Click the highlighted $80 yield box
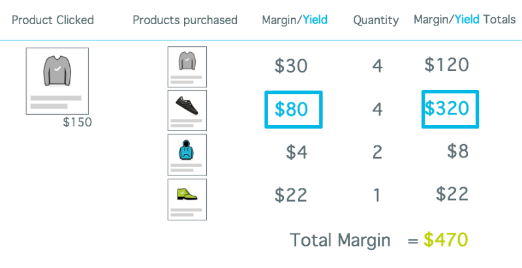522x268 pixels. click(293, 110)
